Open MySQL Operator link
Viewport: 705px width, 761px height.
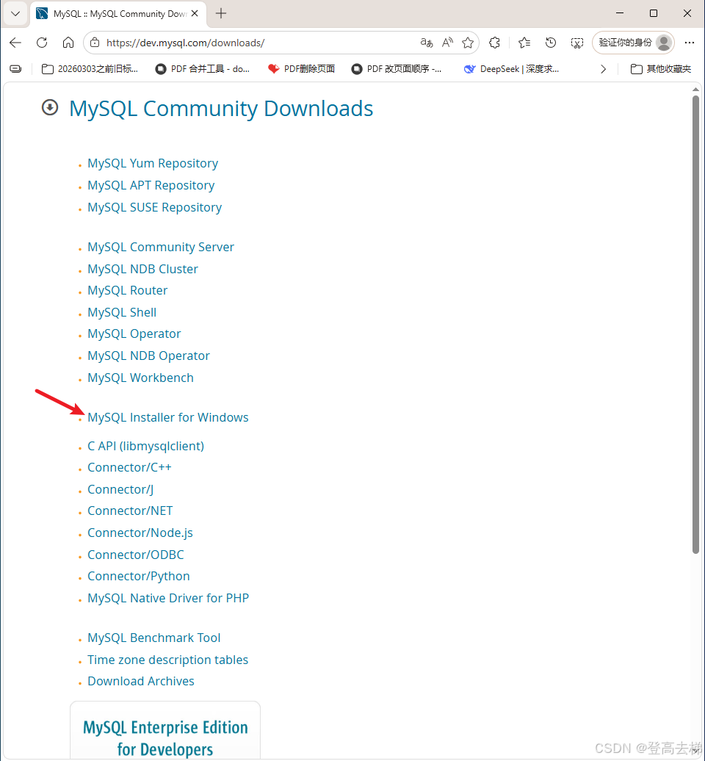pyautogui.click(x=134, y=334)
